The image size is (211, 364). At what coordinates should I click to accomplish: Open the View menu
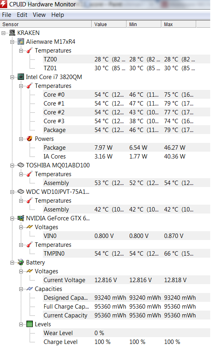[39, 15]
